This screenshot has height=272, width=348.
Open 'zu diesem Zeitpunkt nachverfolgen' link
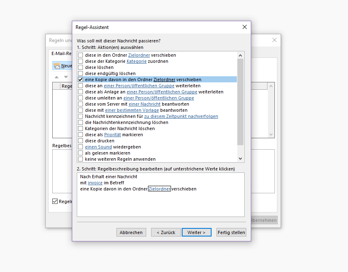point(181,116)
